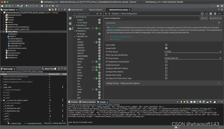Check Disable Flash Cache option
This screenshot has height=129, width=224.
166,75
